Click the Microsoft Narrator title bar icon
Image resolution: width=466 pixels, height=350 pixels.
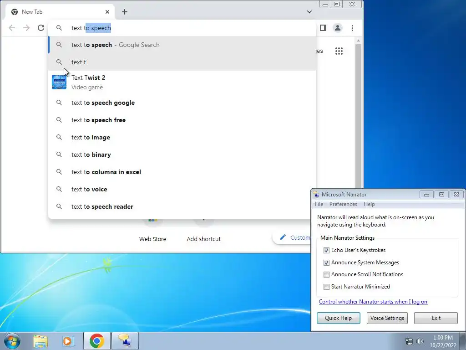click(x=316, y=194)
